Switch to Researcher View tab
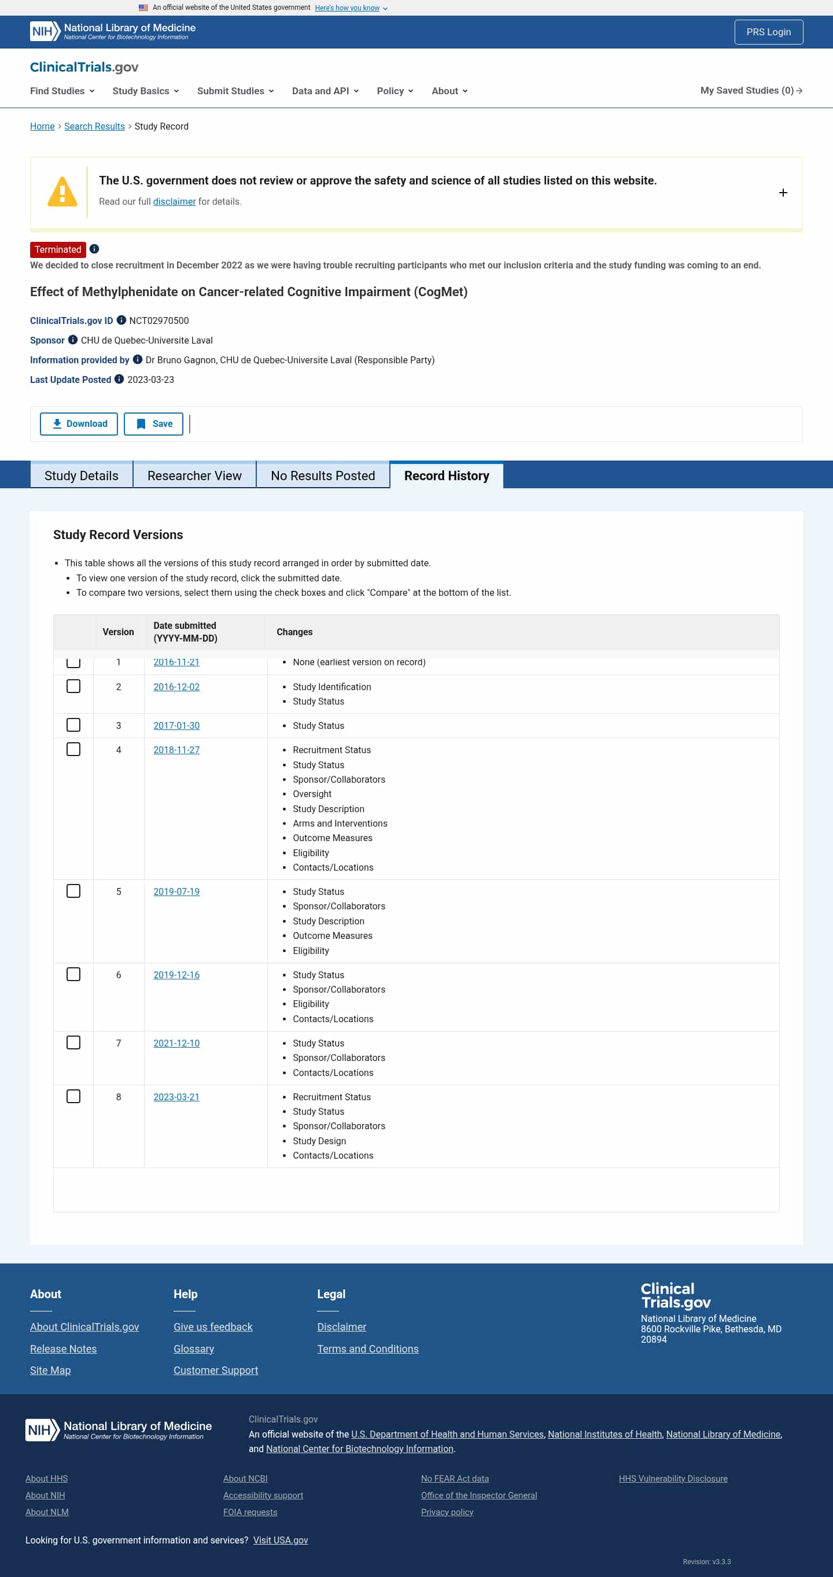The height and width of the screenshot is (1577, 833). tap(194, 476)
